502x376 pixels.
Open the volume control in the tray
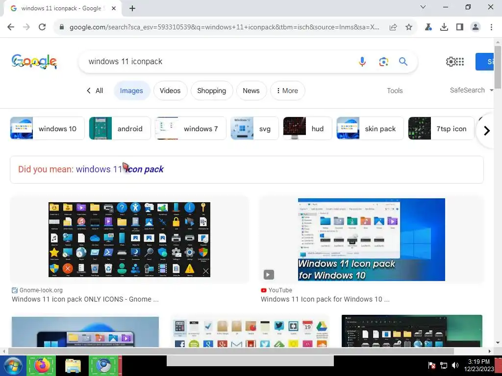click(455, 365)
